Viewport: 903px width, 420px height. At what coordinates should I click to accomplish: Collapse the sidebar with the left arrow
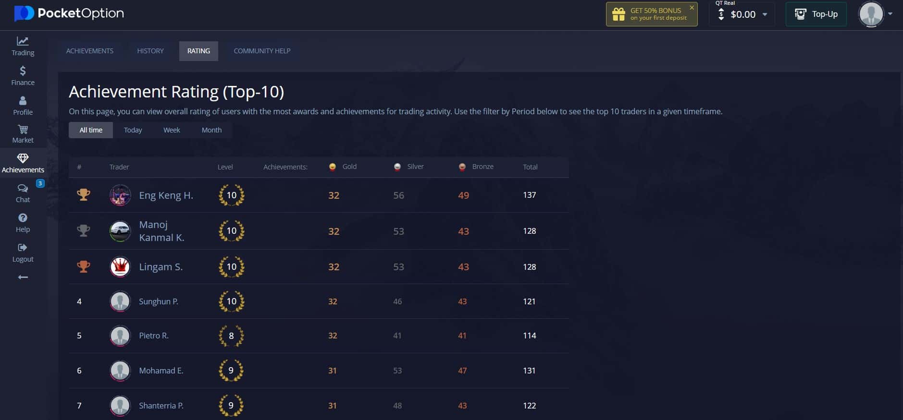23,277
